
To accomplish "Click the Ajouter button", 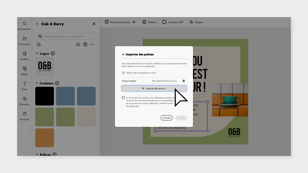I will (181, 118).
